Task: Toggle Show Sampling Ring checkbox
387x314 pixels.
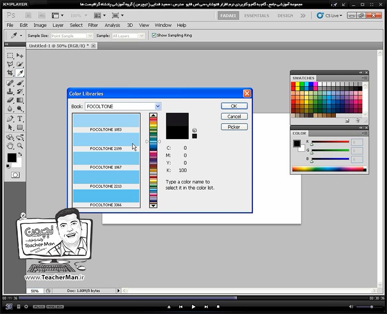Action: point(154,35)
